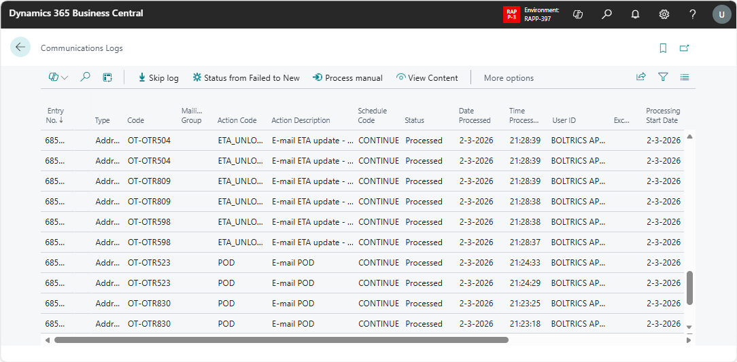The height and width of the screenshot is (362, 737).
Task: Open page in a new window
Action: click(685, 48)
